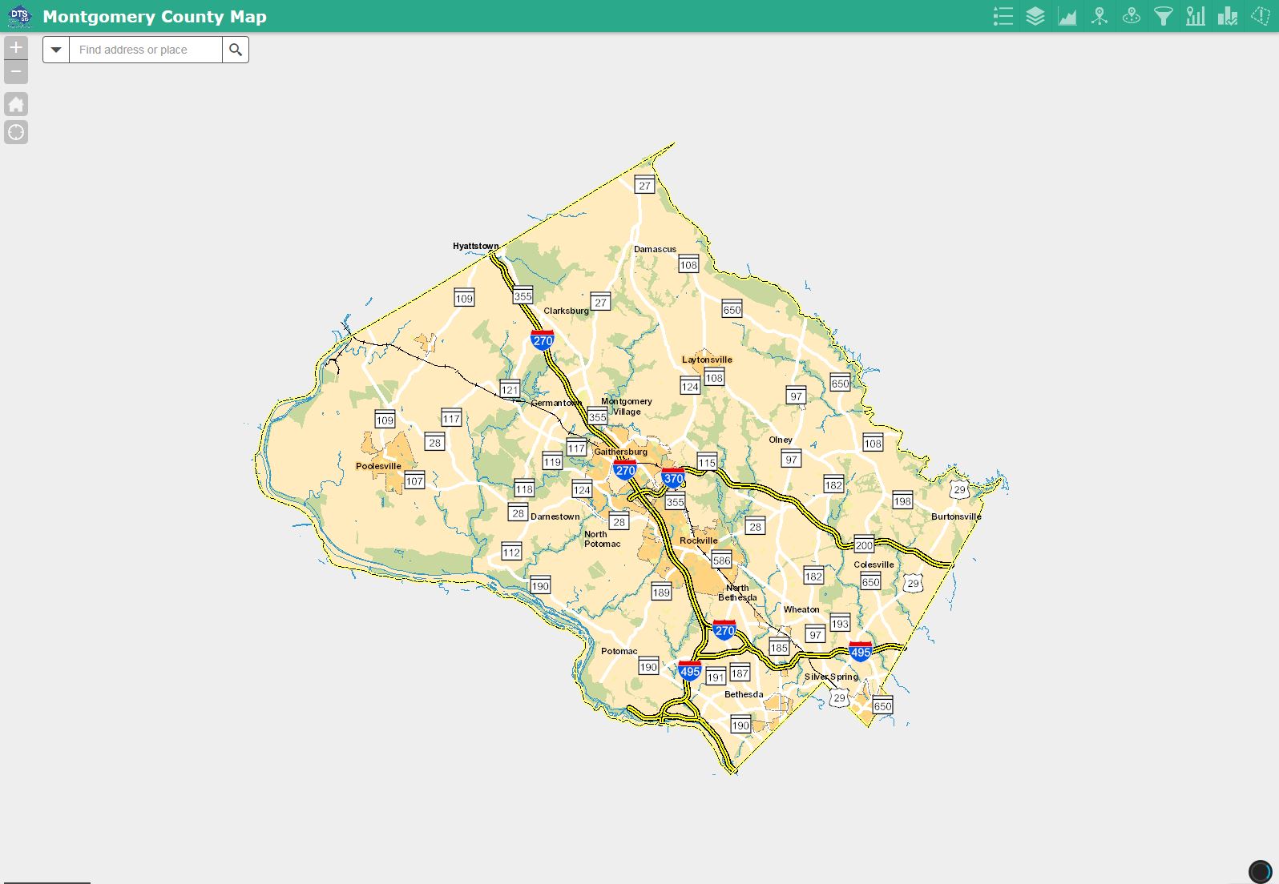The height and width of the screenshot is (884, 1279).
Task: Click the pin with bar chart icon
Action: tap(1195, 16)
